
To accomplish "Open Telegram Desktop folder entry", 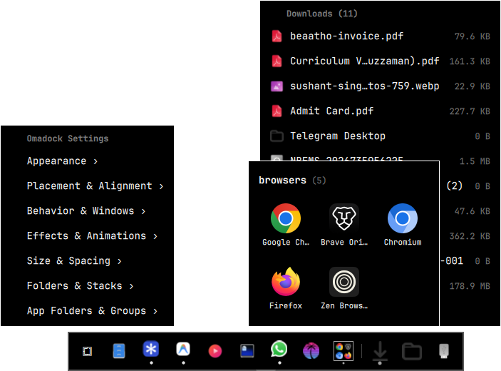I will [381, 136].
